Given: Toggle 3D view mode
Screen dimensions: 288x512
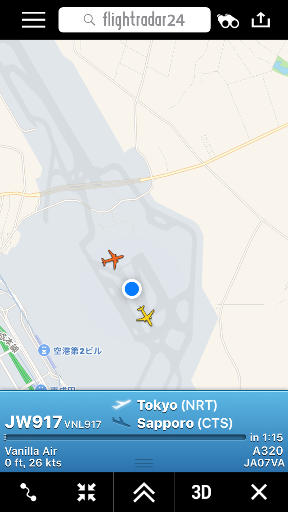Looking at the screenshot, I should 201,492.
